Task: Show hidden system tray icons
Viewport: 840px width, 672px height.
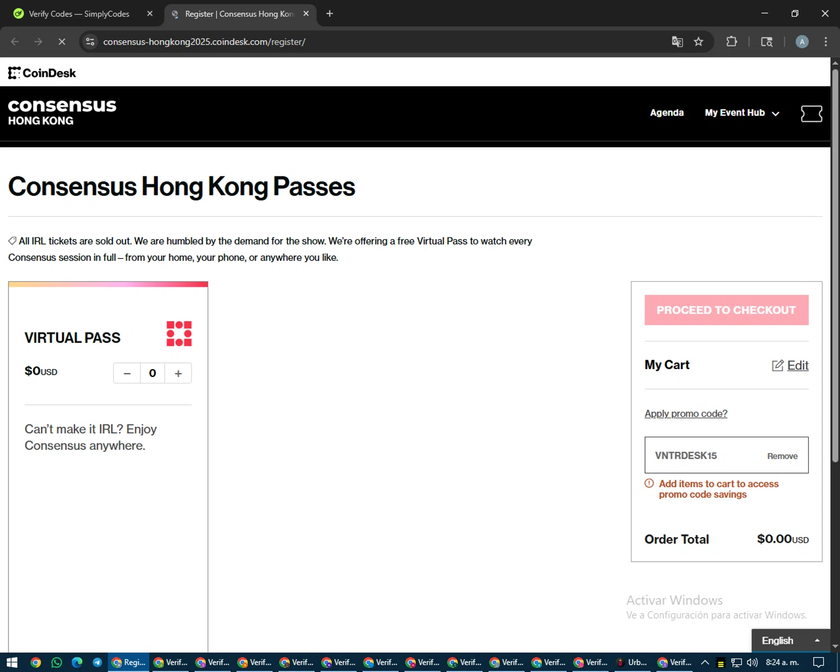Action: (x=705, y=662)
